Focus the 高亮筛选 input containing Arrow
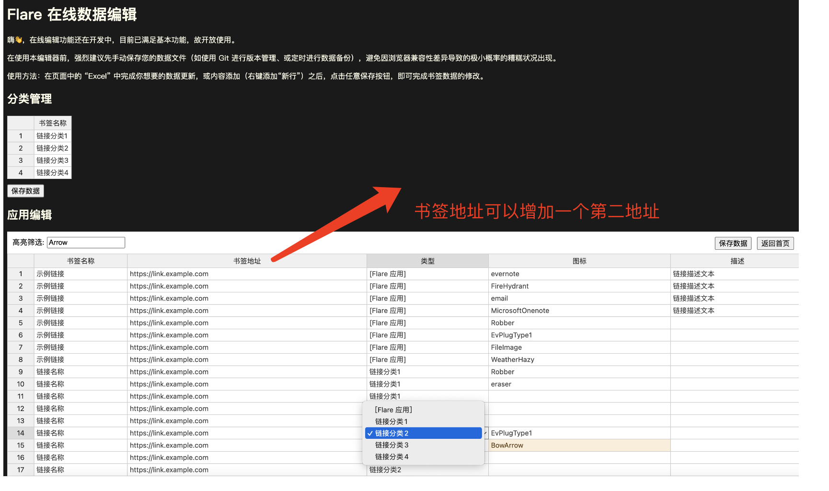This screenshot has height=491, width=829. click(x=86, y=243)
